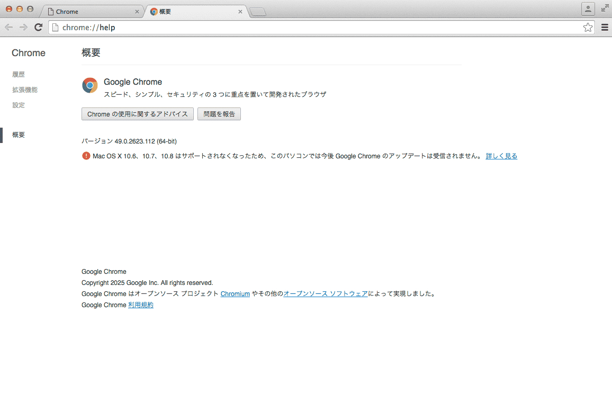Select 概要 in the sidebar
612x411 pixels.
point(19,135)
